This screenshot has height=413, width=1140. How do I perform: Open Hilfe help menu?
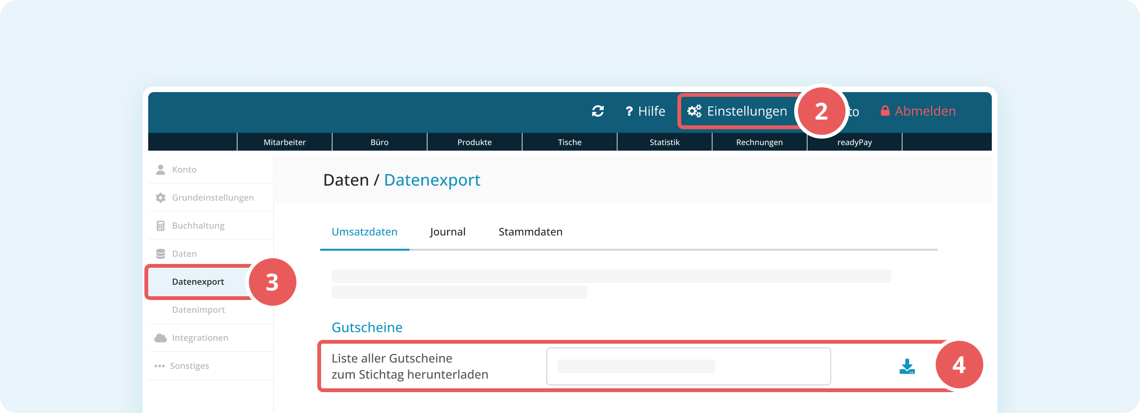point(645,111)
